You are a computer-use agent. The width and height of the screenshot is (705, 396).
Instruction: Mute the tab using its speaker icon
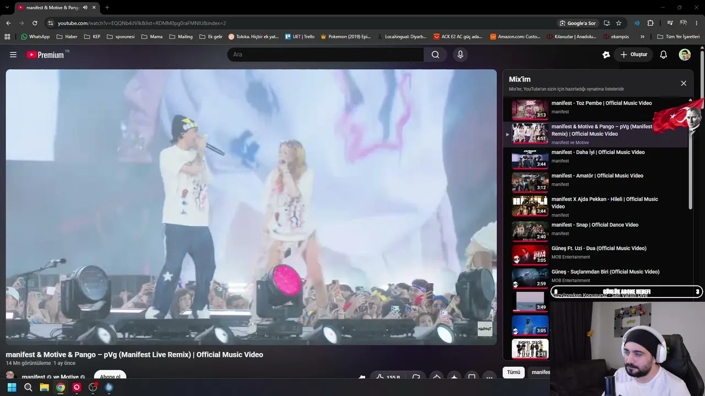[85, 8]
